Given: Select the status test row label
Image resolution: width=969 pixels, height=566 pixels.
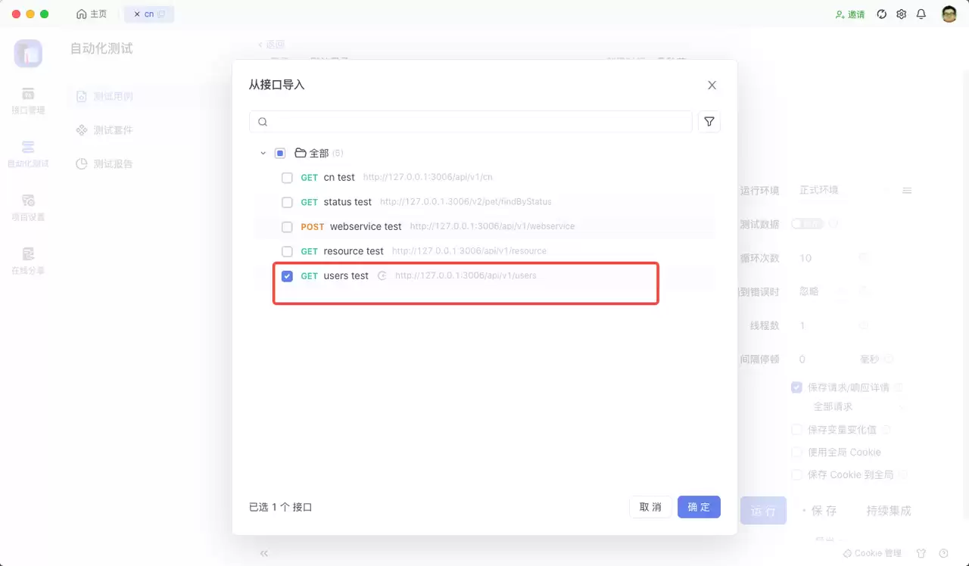Looking at the screenshot, I should click(x=347, y=202).
